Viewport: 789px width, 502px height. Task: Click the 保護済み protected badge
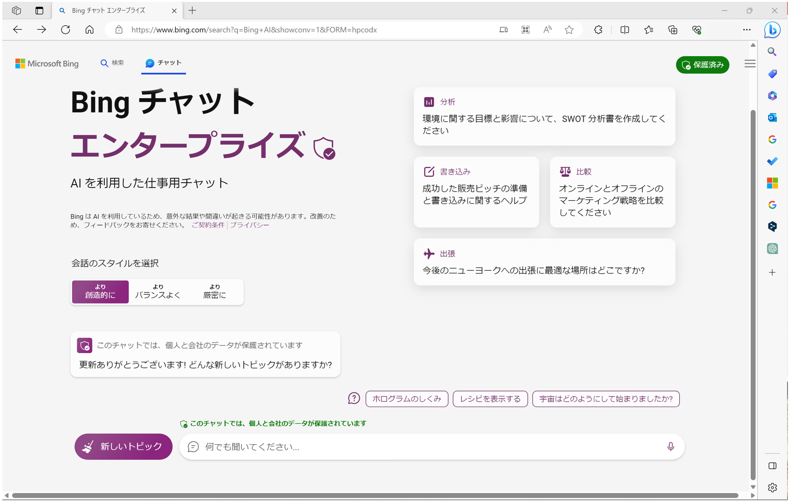(702, 65)
